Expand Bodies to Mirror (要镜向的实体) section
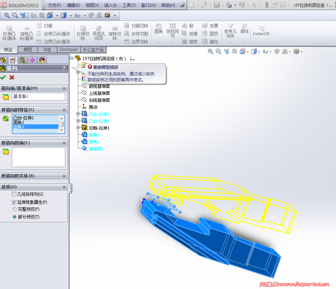 pos(64,176)
